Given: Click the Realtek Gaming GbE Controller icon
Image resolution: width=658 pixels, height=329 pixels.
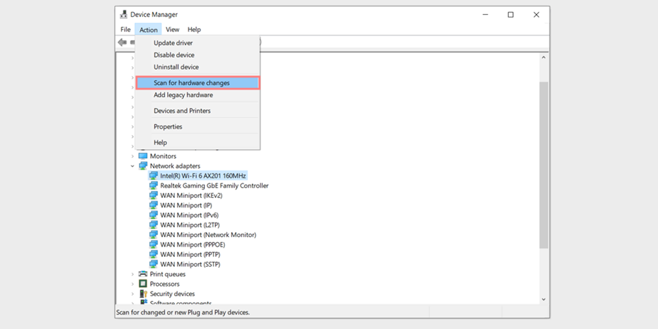Looking at the screenshot, I should pos(154,186).
